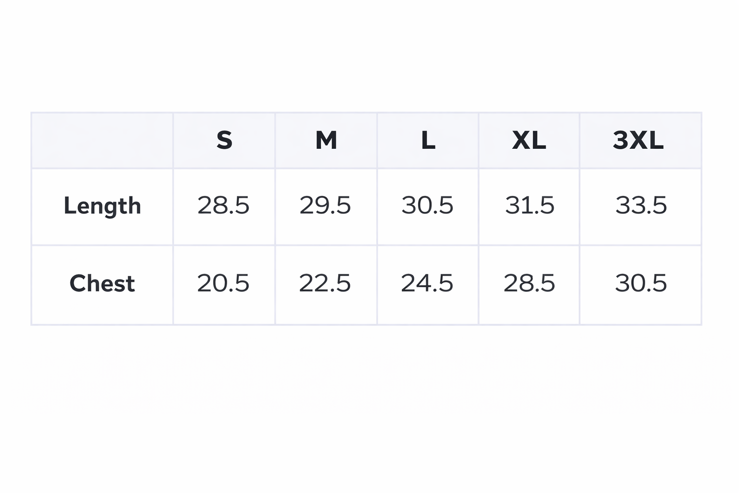Click Length value 29.5 under M
The width and height of the screenshot is (739, 493).
click(325, 206)
